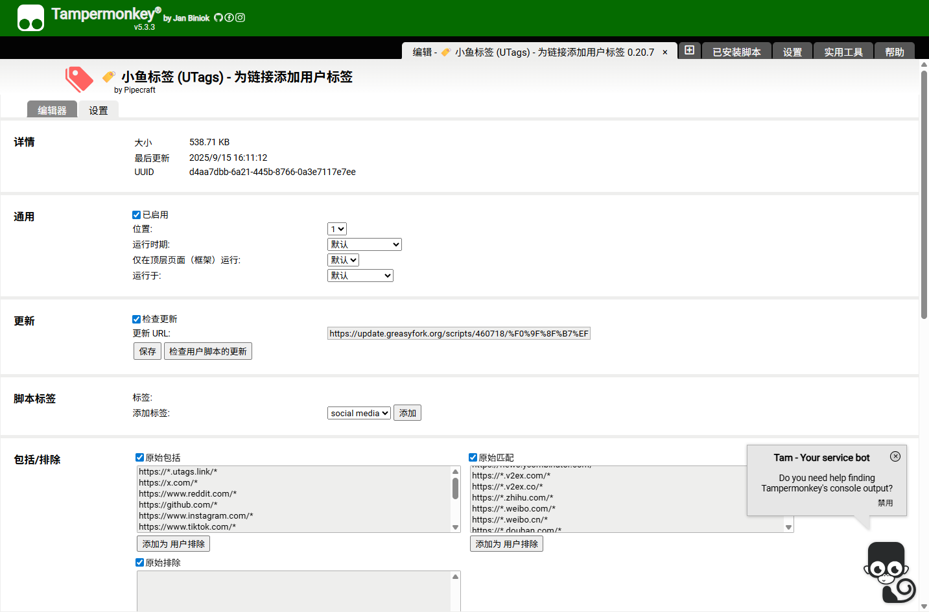Uncheck the 检查更新 checkbox
The width and height of the screenshot is (929, 612).
coord(136,319)
